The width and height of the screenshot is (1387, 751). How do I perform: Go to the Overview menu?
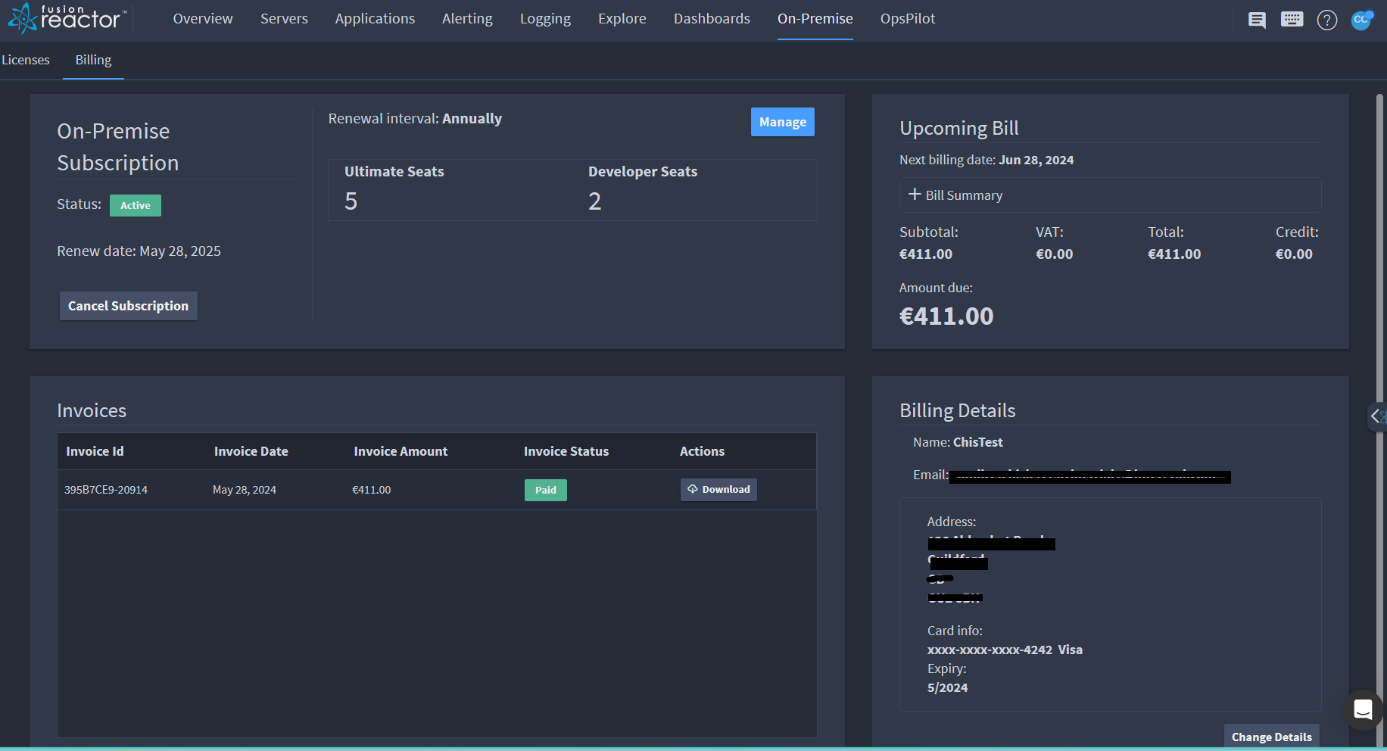point(203,19)
